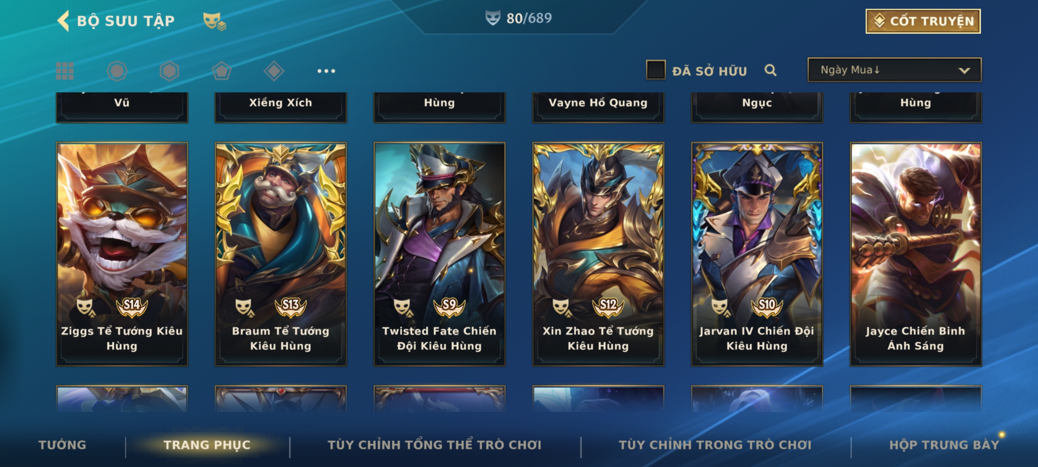Select the octagon rarity filter icon

coord(117,71)
